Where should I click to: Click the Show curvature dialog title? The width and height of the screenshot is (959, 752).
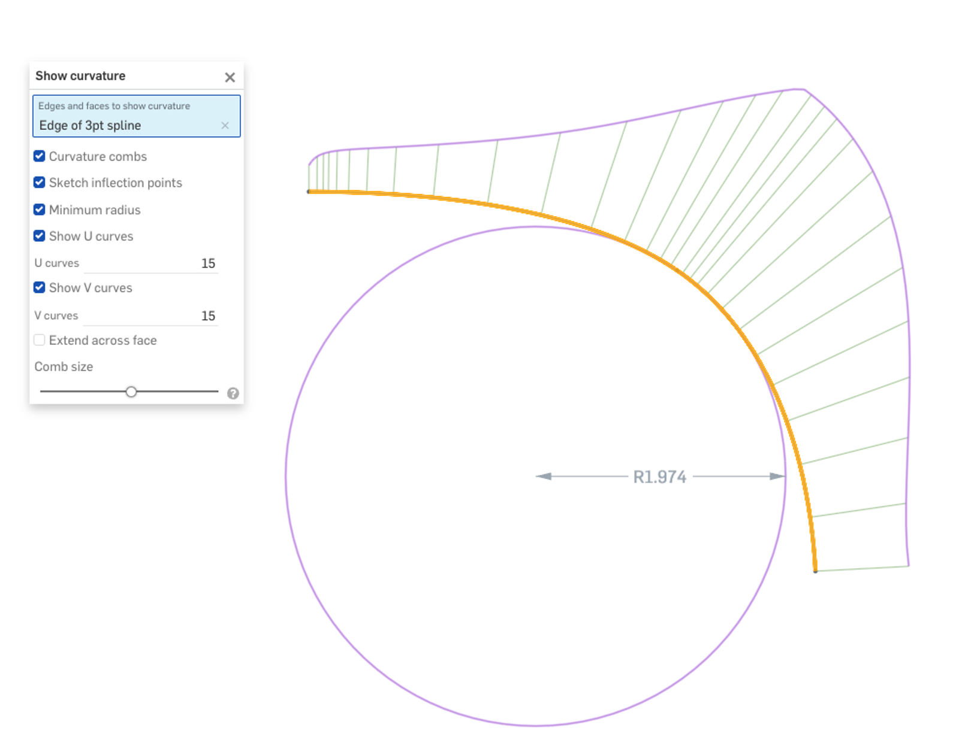click(x=80, y=76)
